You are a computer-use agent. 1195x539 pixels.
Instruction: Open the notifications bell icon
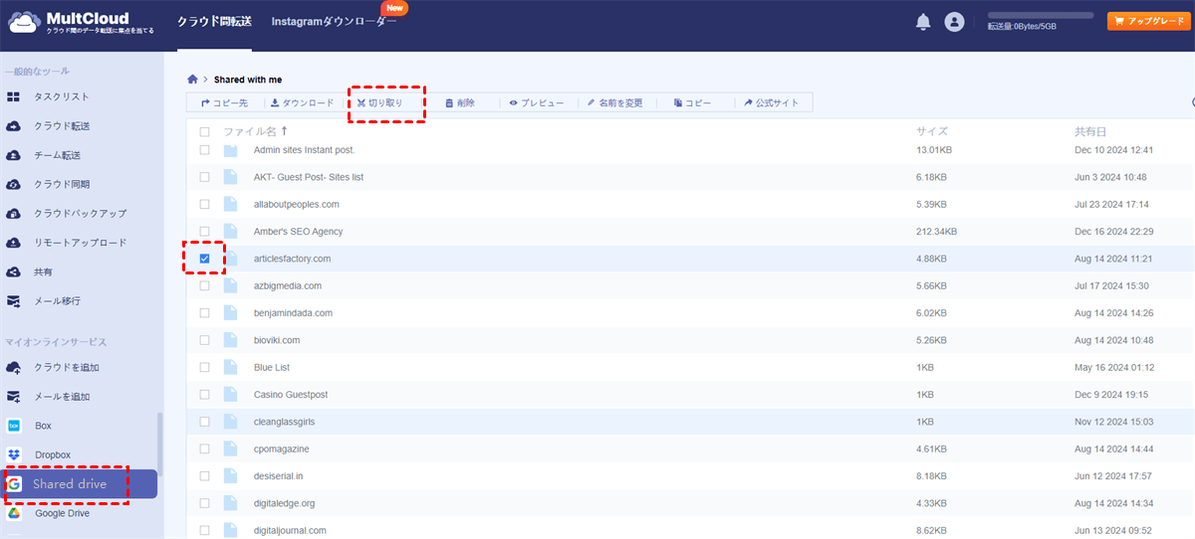tap(923, 22)
